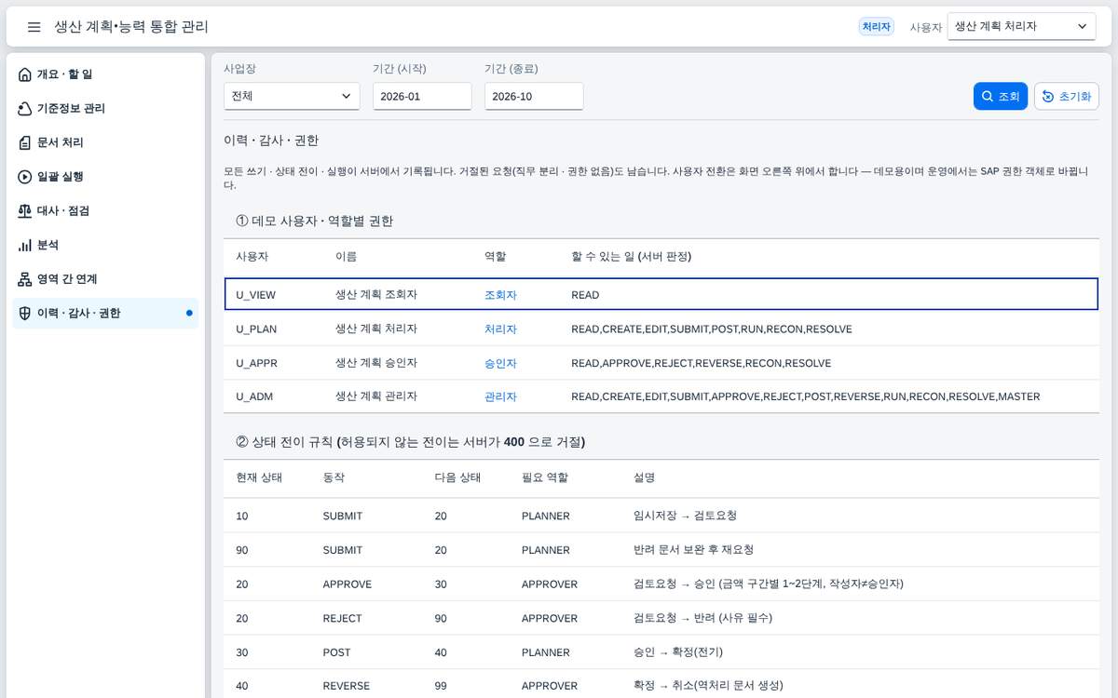The width and height of the screenshot is (1118, 698).
Task: Open 영역 간 연계 menu item
Action: click(105, 279)
